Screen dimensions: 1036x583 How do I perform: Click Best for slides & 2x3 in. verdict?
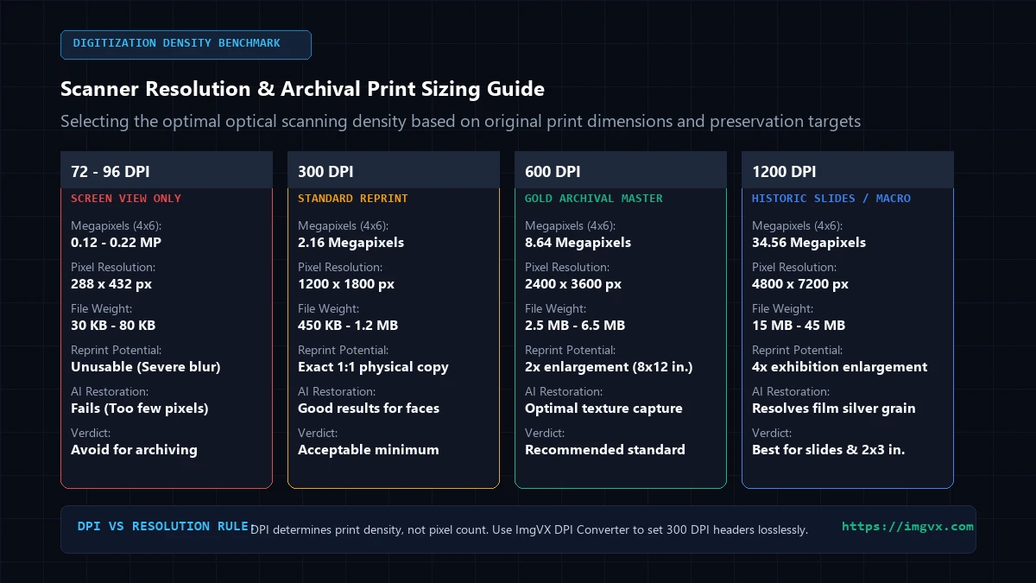tap(829, 450)
